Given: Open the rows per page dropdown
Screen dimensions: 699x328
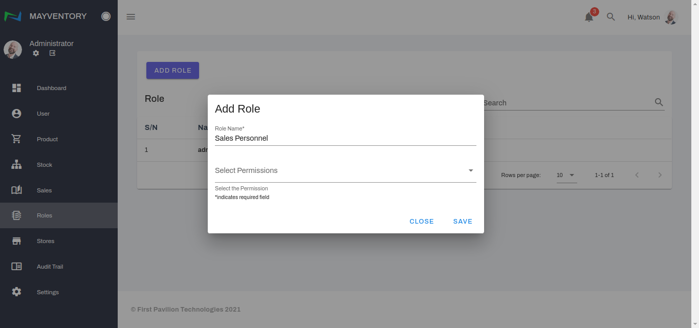Looking at the screenshot, I should 566,175.
